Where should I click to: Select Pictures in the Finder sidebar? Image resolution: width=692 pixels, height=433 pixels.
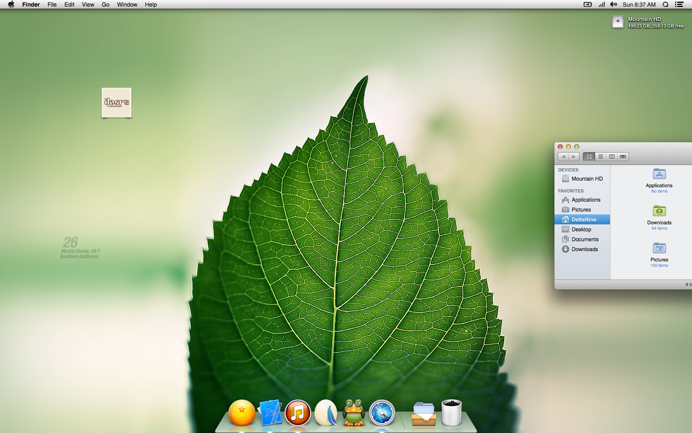click(x=582, y=209)
